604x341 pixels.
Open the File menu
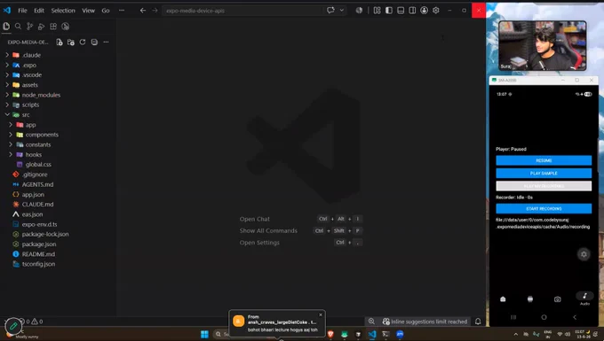point(23,11)
